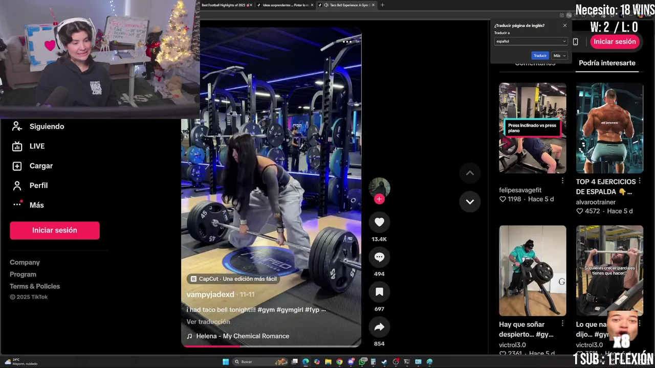Click the sidebar Iniciar sesión button
This screenshot has height=368, width=655.
click(x=55, y=230)
